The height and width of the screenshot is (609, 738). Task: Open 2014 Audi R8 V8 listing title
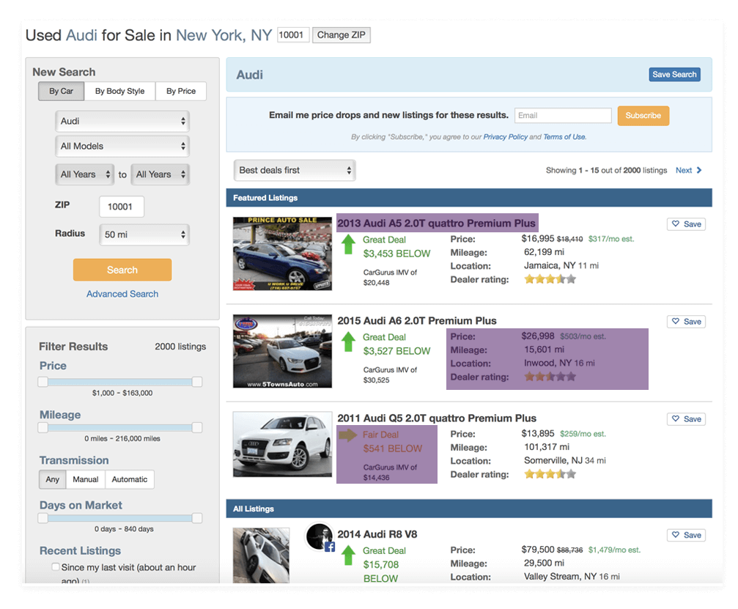pyautogui.click(x=377, y=534)
